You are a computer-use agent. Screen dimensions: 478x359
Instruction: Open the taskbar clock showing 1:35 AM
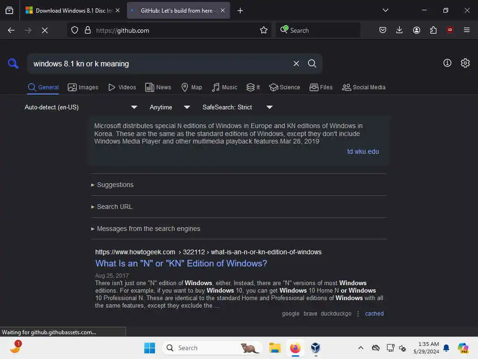(426, 348)
